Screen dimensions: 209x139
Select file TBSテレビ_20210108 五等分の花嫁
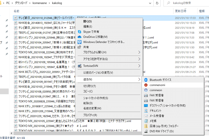pos(47,33)
